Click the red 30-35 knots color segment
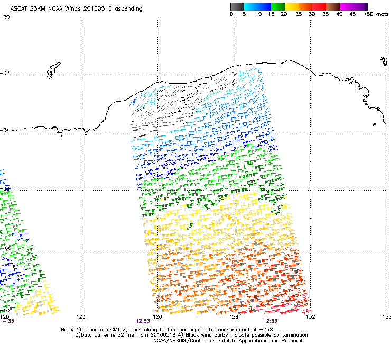This screenshot has height=344, width=391. (319, 6)
